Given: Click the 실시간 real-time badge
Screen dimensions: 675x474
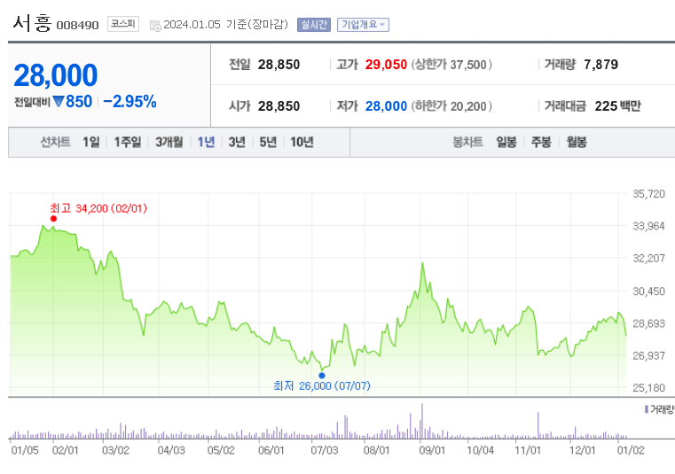Looking at the screenshot, I should click(314, 25).
